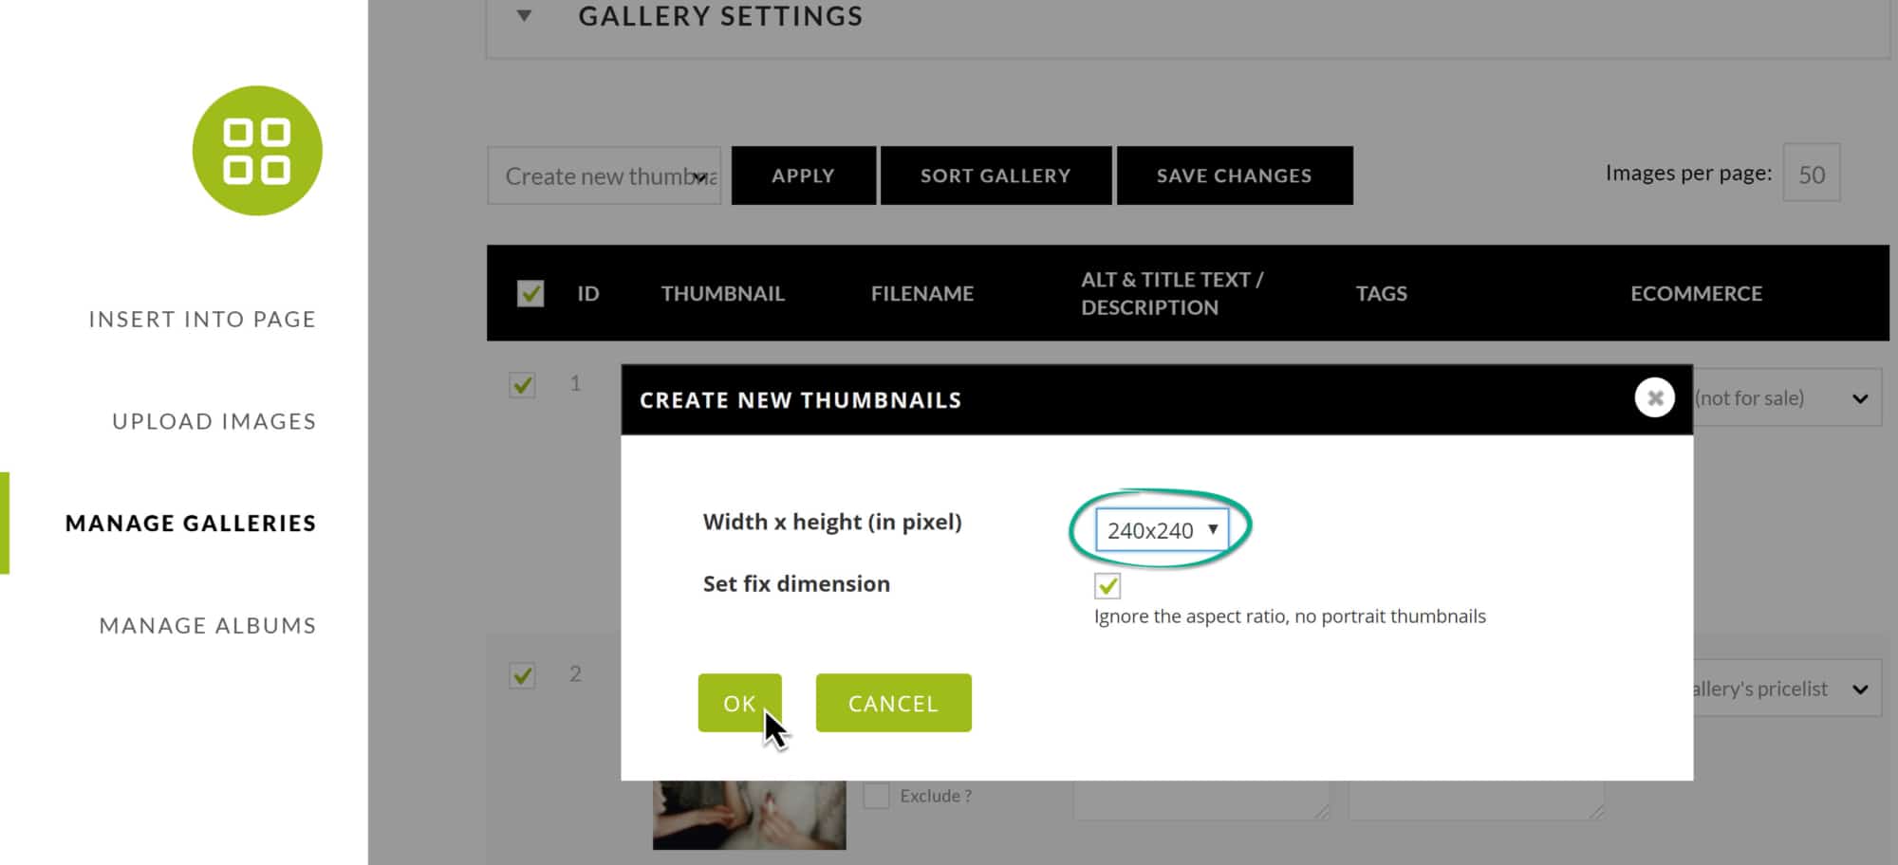Toggle the Set fix dimension checkbox
Screen dimensions: 1898x865
tap(1107, 585)
